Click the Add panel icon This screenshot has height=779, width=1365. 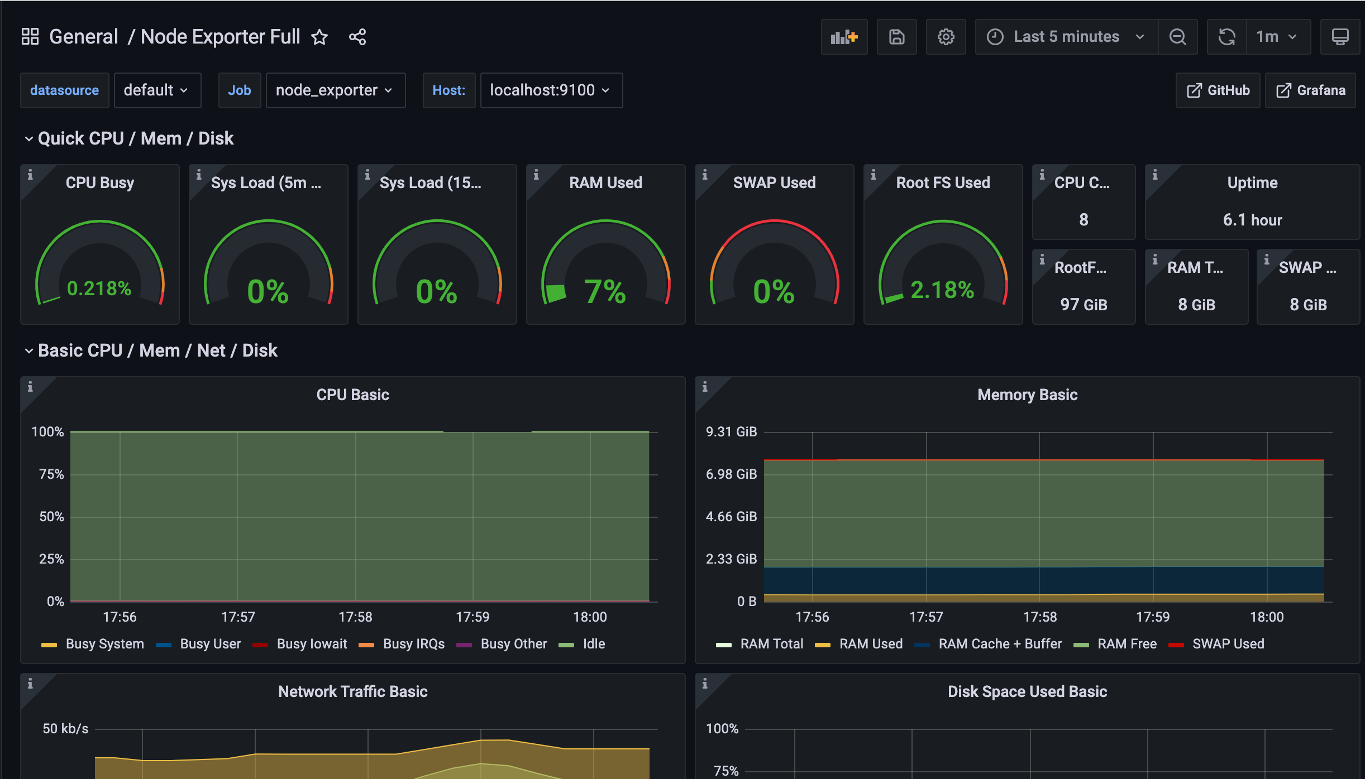tap(844, 37)
